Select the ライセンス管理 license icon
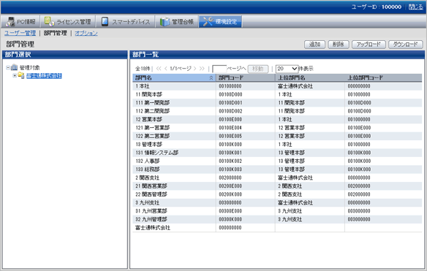 point(49,21)
